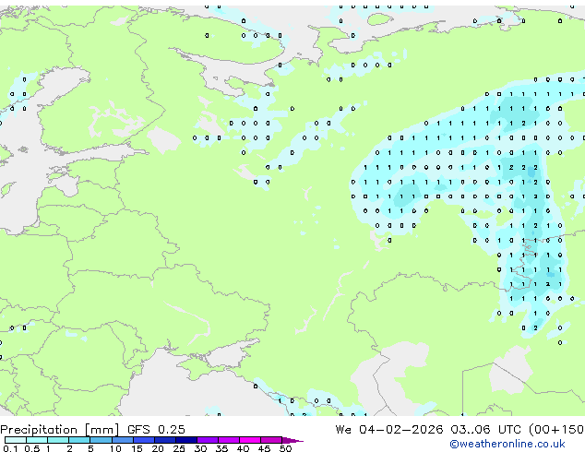Click the "Precipitation [mm]" title text
The width and height of the screenshot is (585, 452).
pyautogui.click(x=60, y=430)
